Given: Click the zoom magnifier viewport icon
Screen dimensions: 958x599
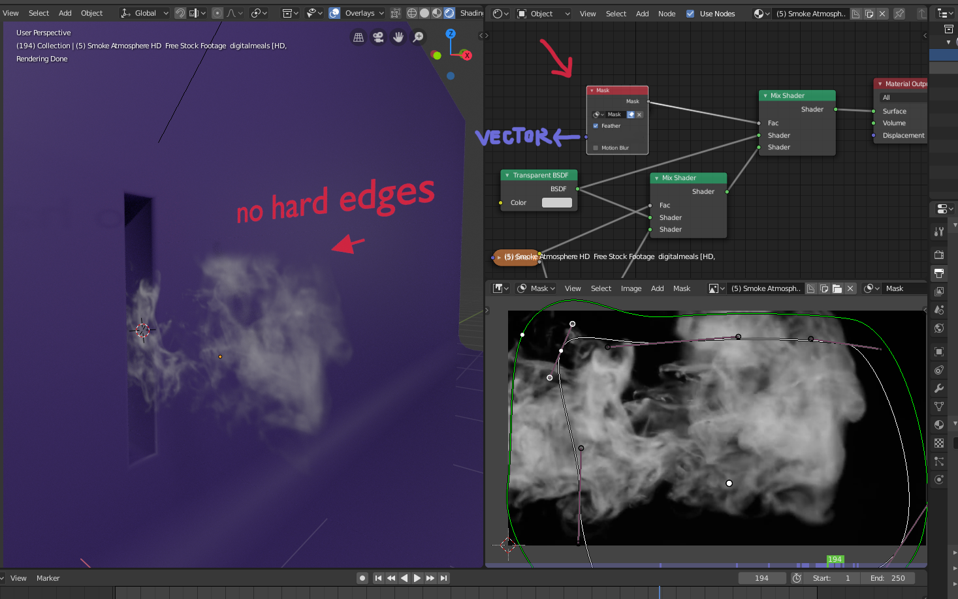Looking at the screenshot, I should (419, 37).
